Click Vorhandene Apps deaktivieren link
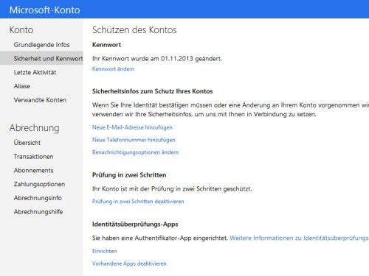This screenshot has height=276, width=369. coord(129,263)
